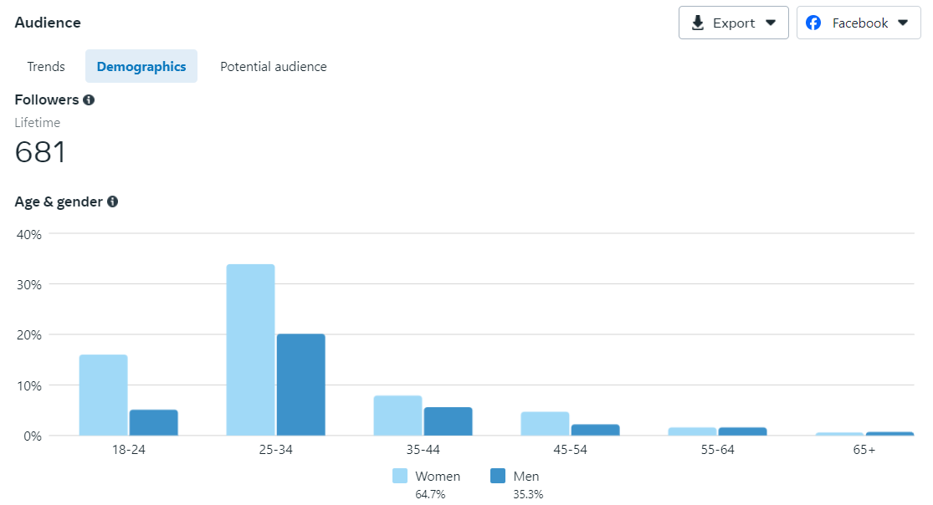The height and width of the screenshot is (505, 933).
Task: Click the Women bar for 35-44
Action: click(x=397, y=416)
